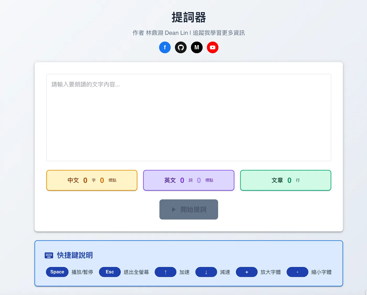
Task: Click the plus 放大字體 key badge
Action: tap(247, 272)
